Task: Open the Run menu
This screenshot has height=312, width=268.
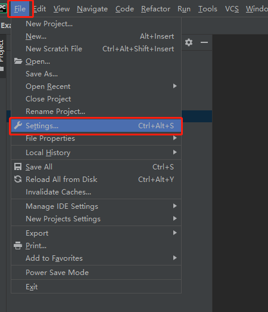Action: click(x=184, y=9)
